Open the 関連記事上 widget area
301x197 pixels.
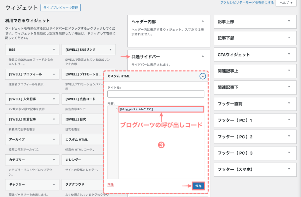(x=289, y=71)
